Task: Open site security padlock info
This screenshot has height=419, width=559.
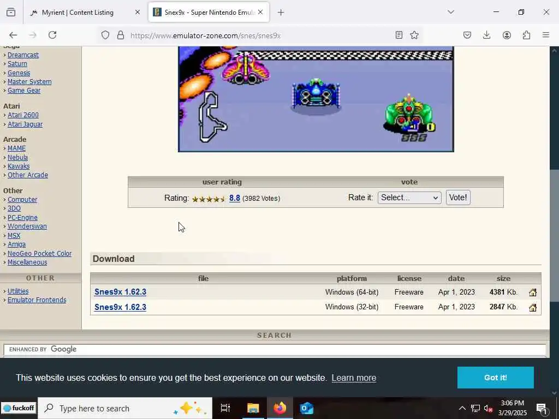Action: (121, 35)
